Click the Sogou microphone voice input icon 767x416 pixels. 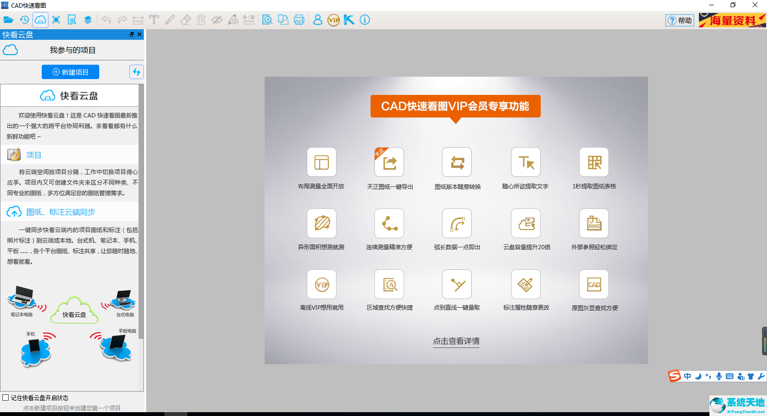(719, 376)
